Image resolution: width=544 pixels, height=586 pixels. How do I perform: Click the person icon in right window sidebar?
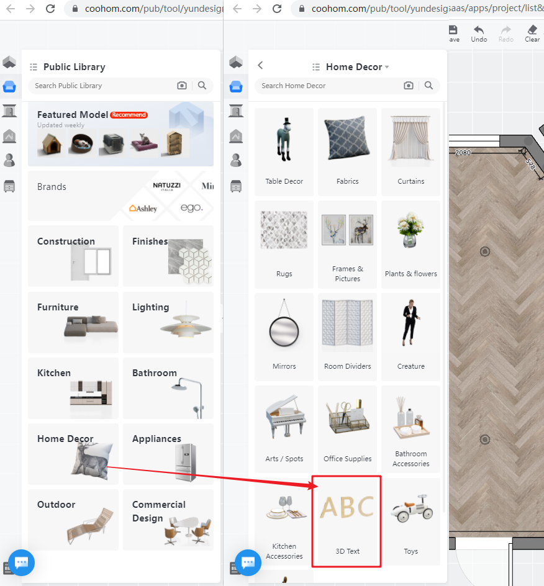236,160
